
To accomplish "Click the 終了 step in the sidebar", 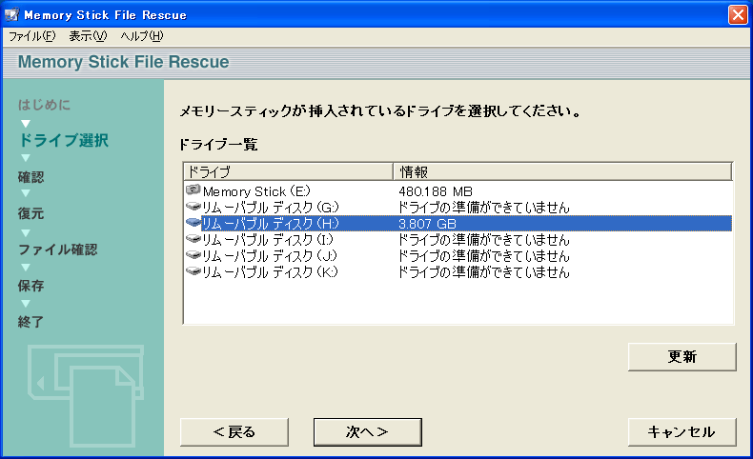I will tap(31, 322).
